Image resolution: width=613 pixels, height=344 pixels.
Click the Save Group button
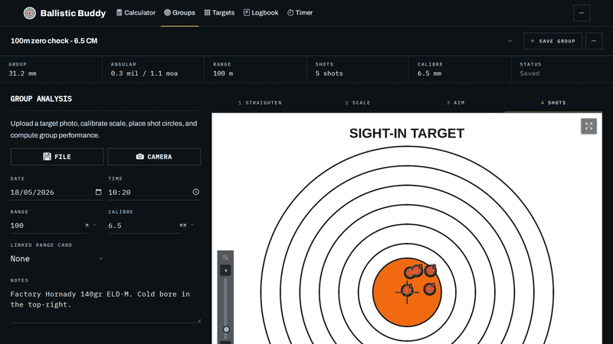point(552,41)
